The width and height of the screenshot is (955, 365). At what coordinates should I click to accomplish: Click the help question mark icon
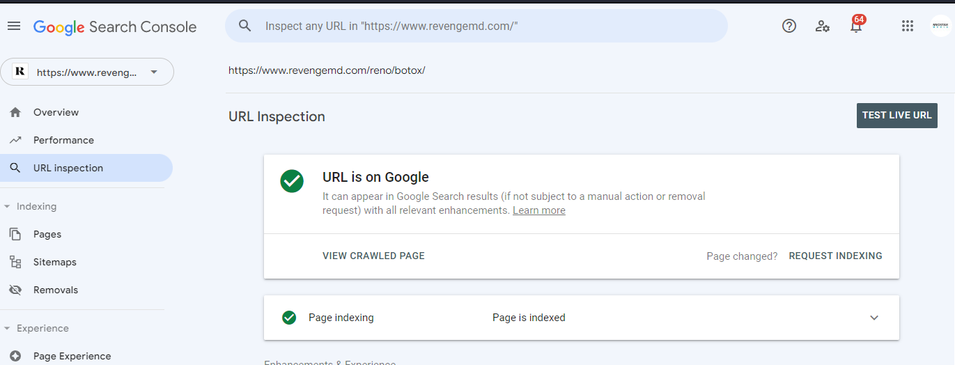(x=789, y=26)
